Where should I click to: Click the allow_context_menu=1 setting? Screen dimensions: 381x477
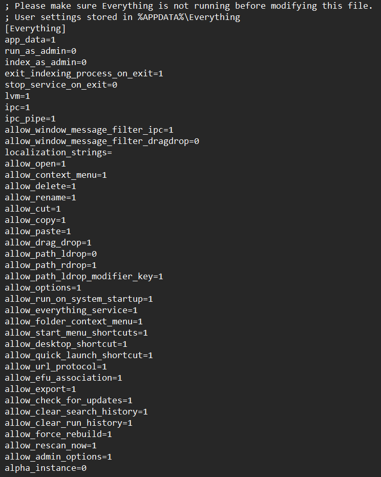[x=56, y=175]
